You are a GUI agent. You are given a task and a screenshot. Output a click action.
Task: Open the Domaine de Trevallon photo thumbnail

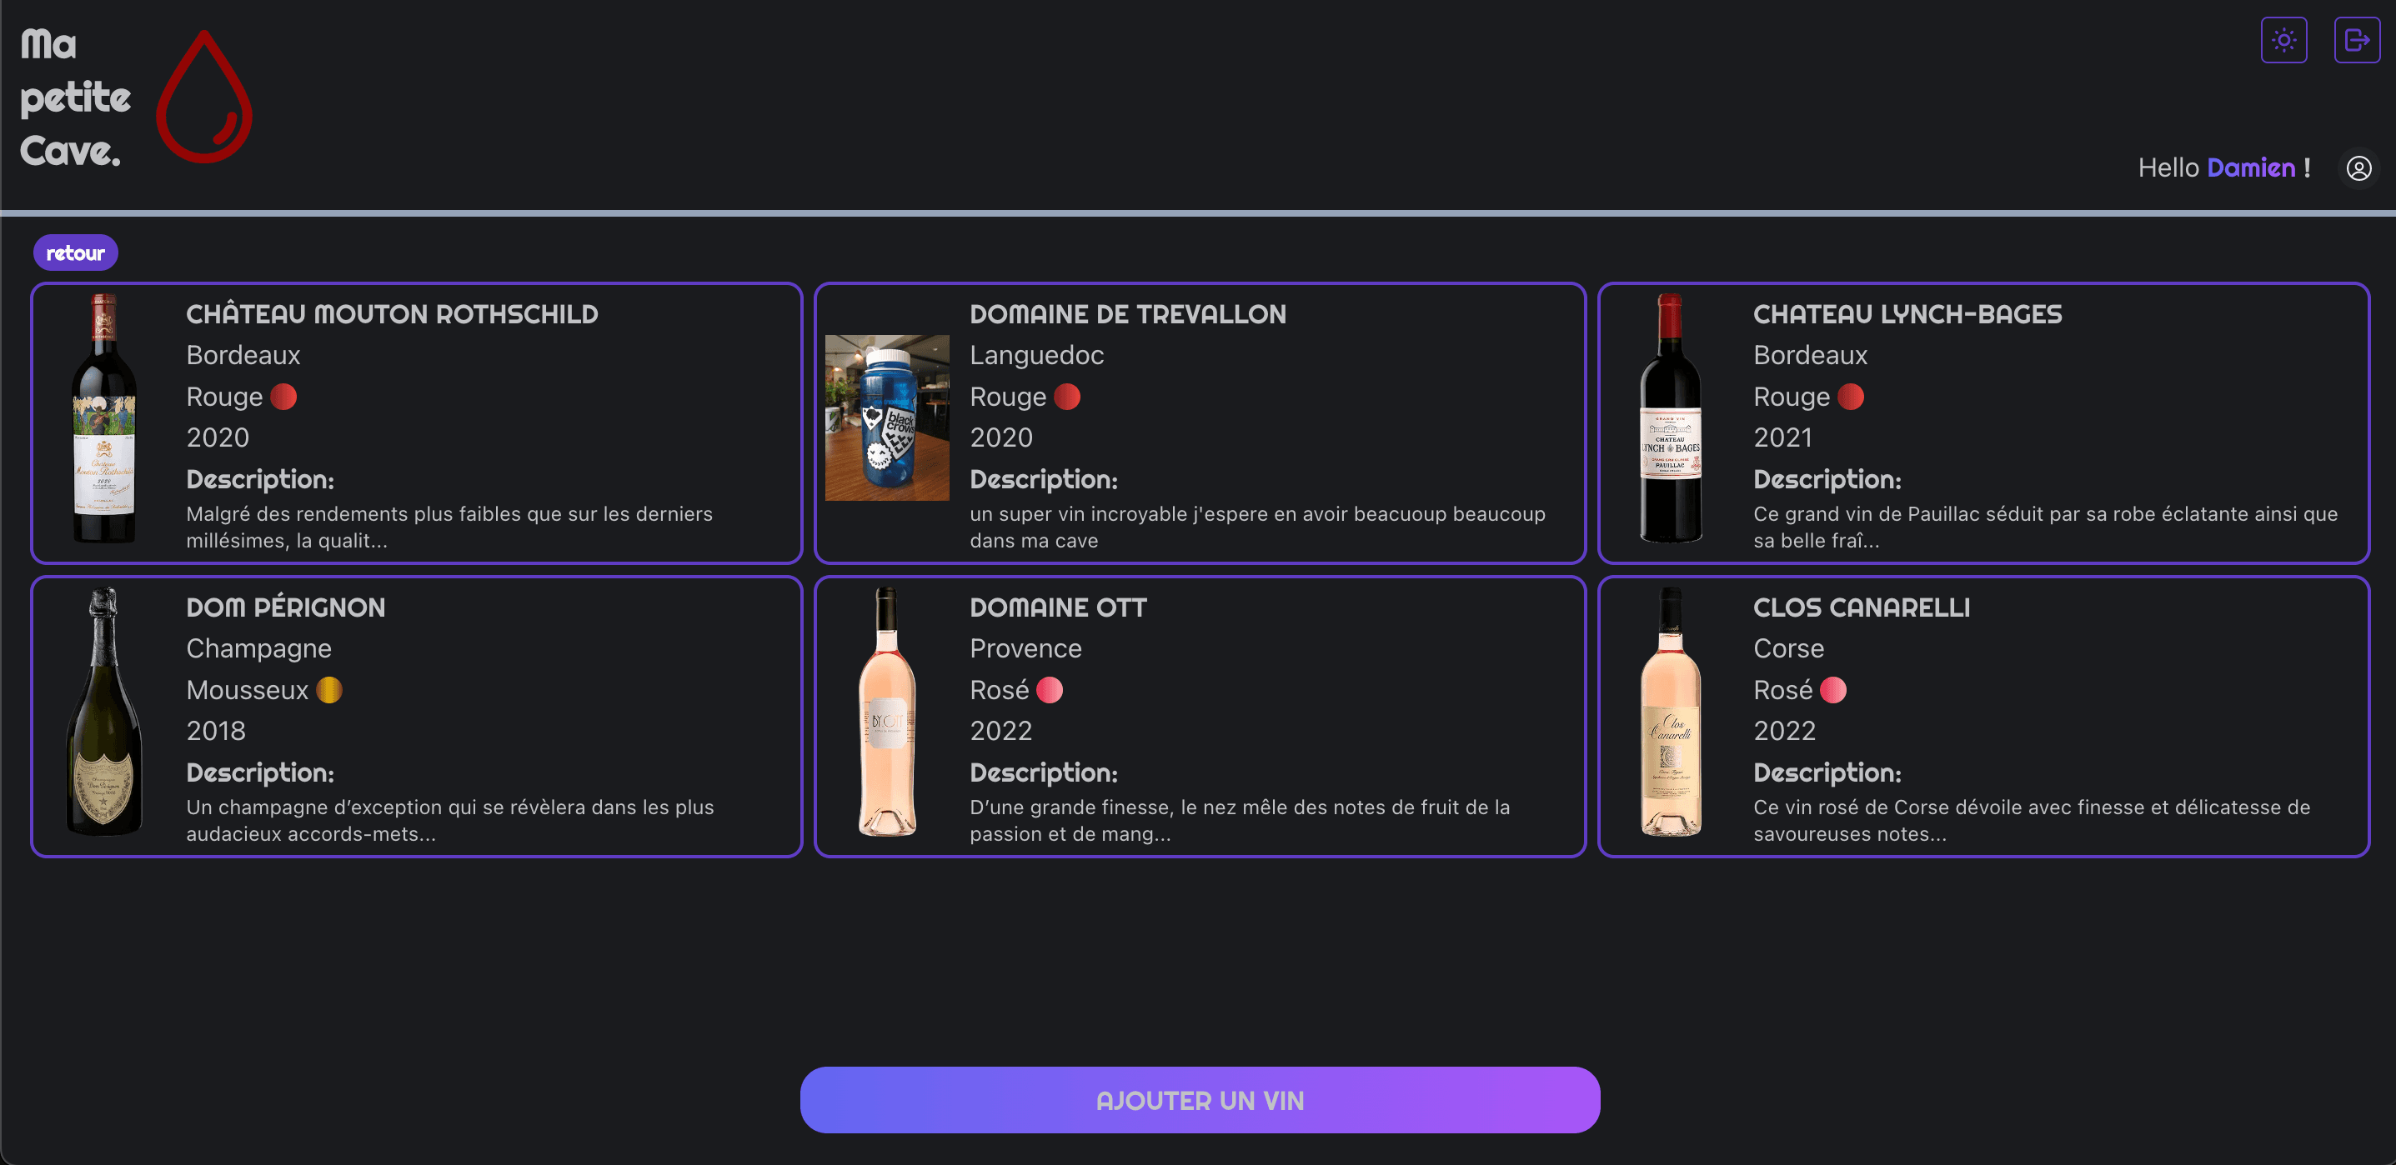tap(886, 417)
